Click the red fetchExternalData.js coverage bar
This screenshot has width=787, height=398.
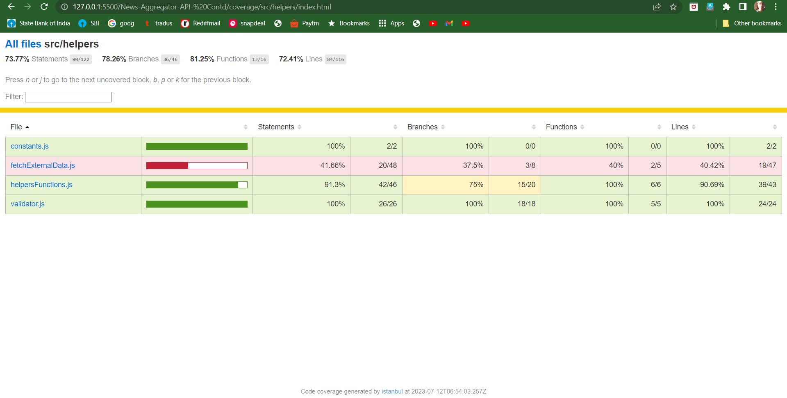click(197, 166)
